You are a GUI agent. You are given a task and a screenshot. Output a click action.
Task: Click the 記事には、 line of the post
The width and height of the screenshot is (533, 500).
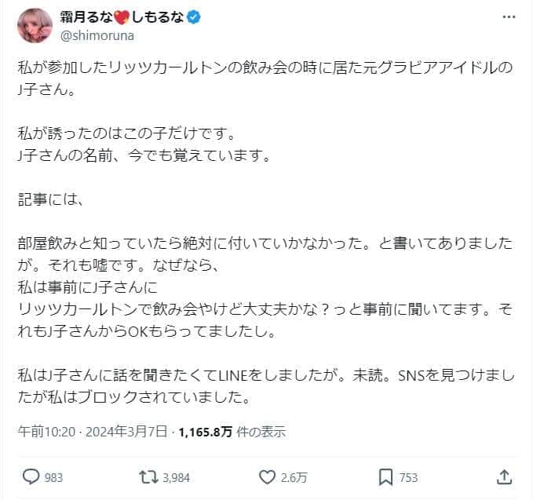50,199
